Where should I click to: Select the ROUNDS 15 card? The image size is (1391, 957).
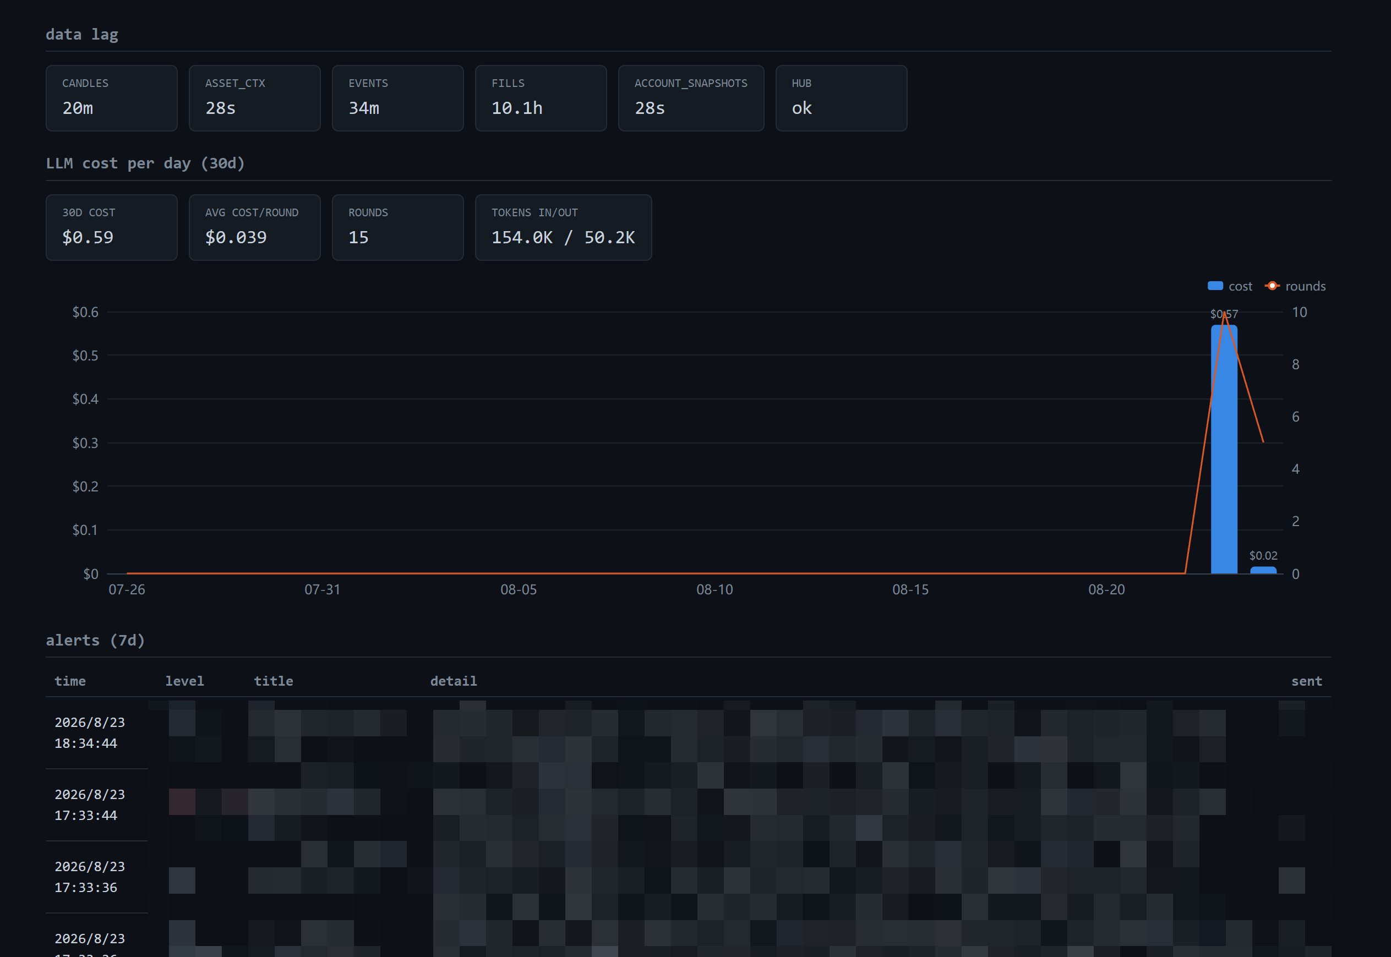tap(397, 227)
